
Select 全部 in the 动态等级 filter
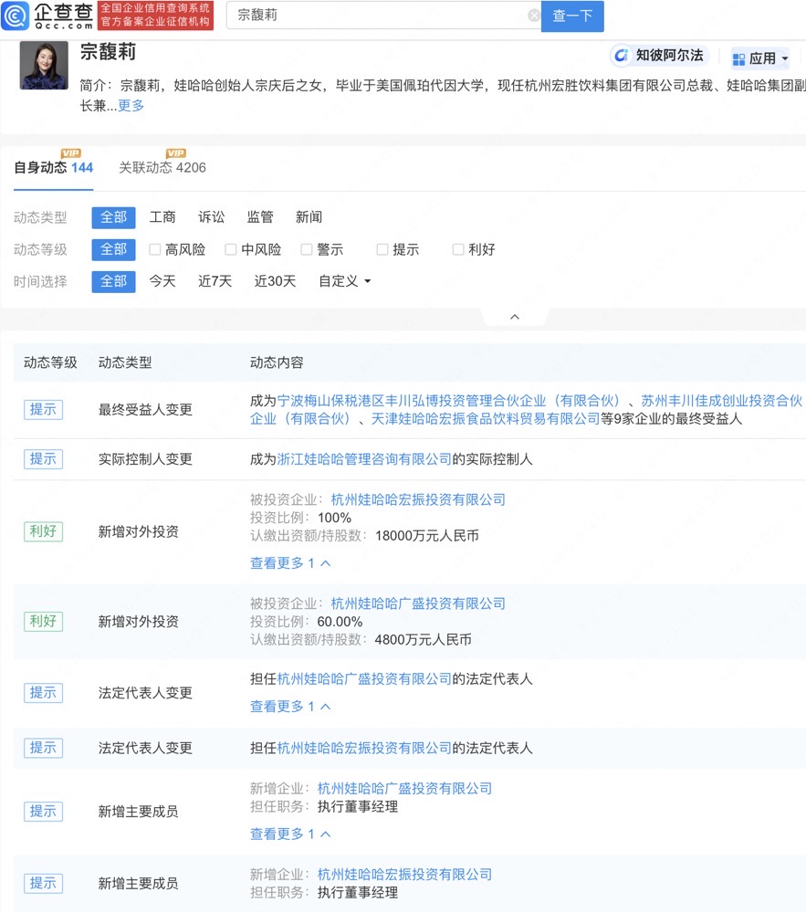tap(113, 249)
